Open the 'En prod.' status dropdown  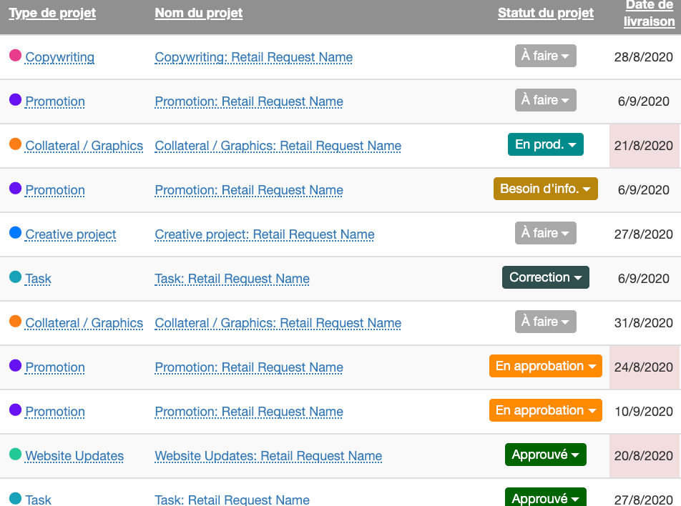(545, 144)
